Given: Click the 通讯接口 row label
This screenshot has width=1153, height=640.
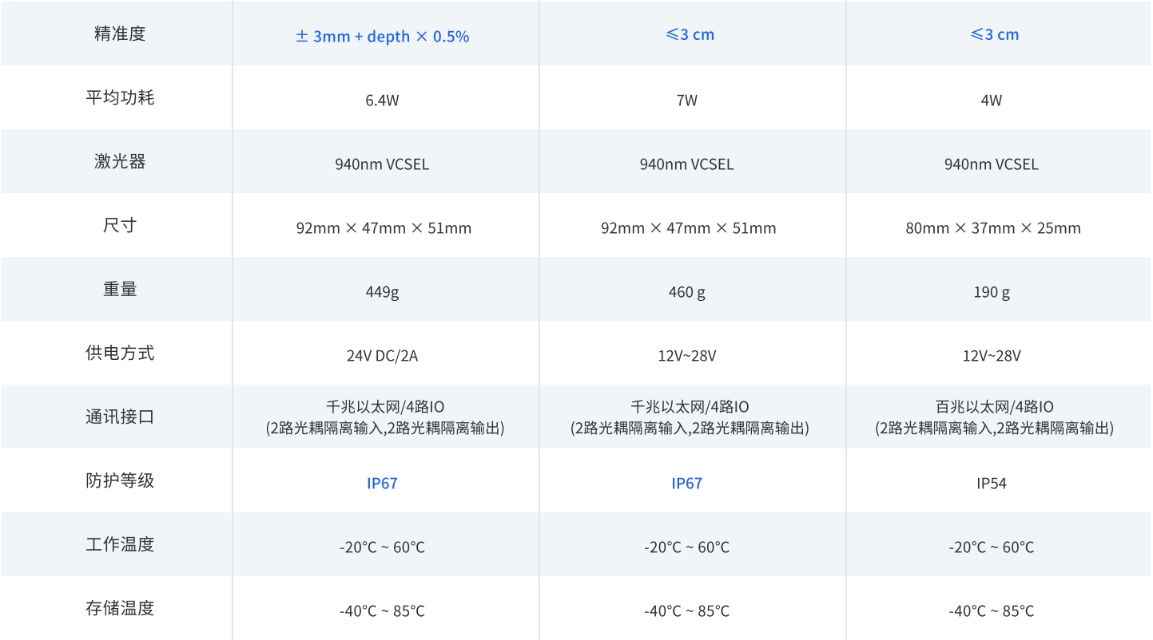Looking at the screenshot, I should point(120,417).
